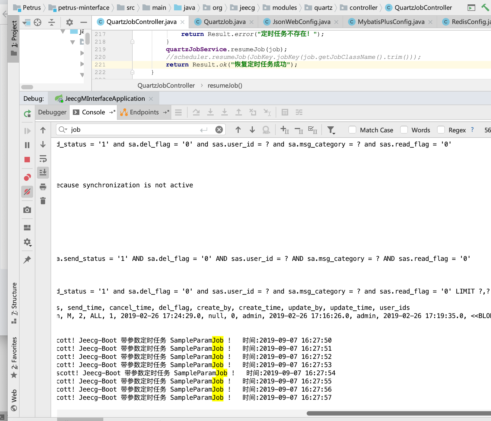This screenshot has height=421, width=491.
Task: Build project with hammer icon
Action: 485,8
